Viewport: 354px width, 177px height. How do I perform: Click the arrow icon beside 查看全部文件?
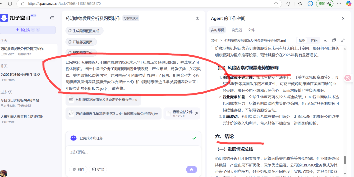(196, 114)
